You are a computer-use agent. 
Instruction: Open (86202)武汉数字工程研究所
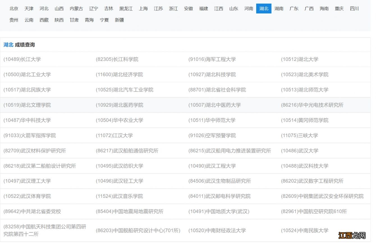coord(312,181)
